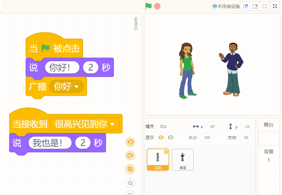Show sprite with the eye icon

click(x=161, y=137)
